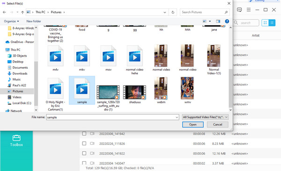Check the box for 20220306_141922
This screenshot has width=281, height=171.
(84, 153)
